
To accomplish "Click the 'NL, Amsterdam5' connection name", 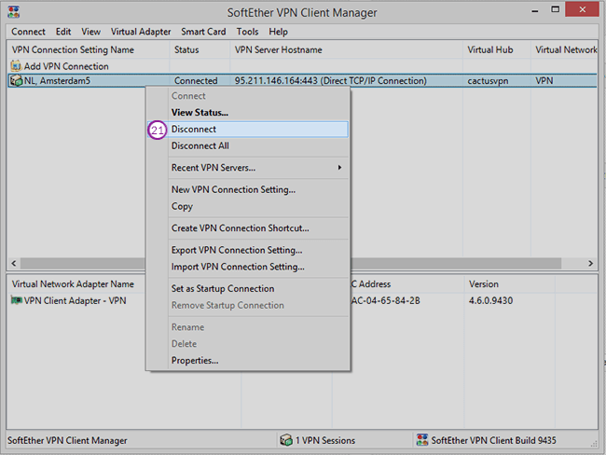I will coord(57,81).
